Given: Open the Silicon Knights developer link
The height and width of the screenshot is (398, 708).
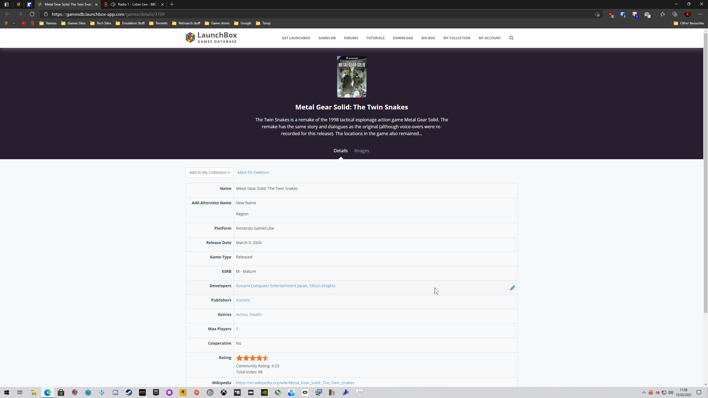Looking at the screenshot, I should [x=322, y=286].
